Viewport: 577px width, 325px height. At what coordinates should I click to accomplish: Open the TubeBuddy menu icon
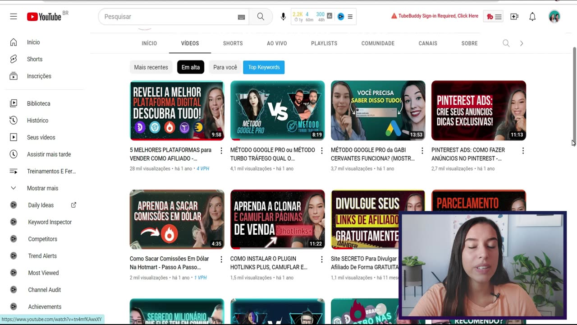click(494, 17)
